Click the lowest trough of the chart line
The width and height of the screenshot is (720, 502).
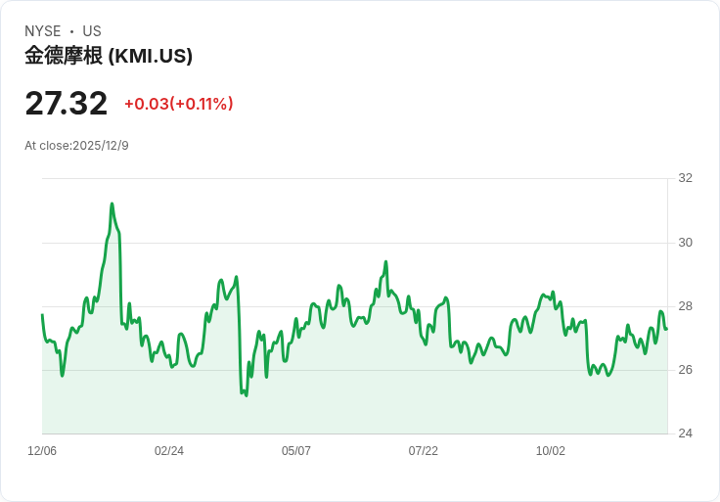[247, 395]
